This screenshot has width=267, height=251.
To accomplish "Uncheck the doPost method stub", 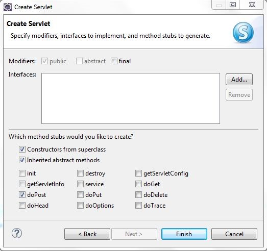I will click(22, 195).
